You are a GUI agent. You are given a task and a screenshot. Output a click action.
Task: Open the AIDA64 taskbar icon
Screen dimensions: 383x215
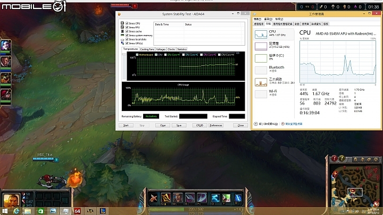(77, 211)
